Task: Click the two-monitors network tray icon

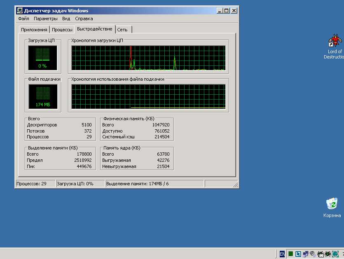Action: pos(306,254)
